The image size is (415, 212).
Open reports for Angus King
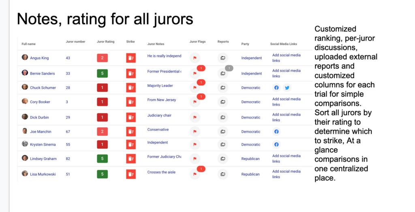223,58
